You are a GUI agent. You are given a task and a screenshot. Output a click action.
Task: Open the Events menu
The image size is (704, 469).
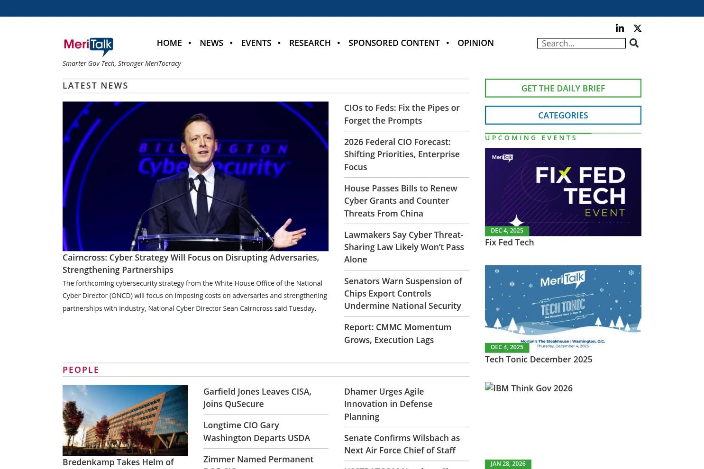tap(256, 43)
